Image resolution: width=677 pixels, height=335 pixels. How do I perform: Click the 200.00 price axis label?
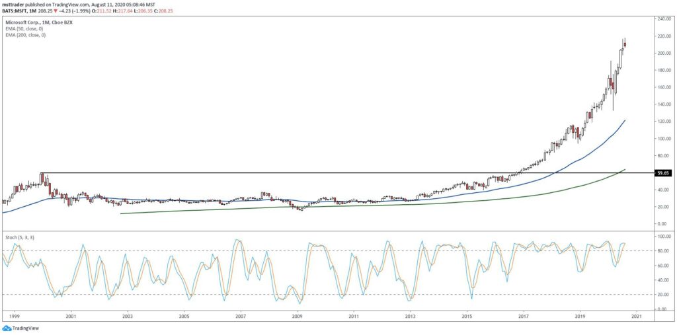(665, 53)
